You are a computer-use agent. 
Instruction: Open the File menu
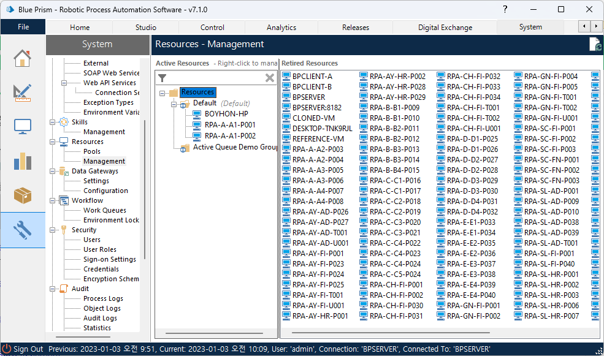(23, 27)
